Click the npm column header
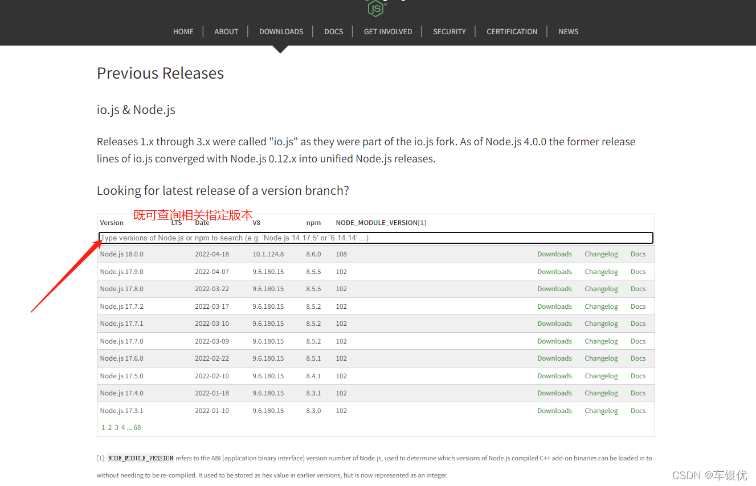This screenshot has height=486, width=756. [313, 223]
